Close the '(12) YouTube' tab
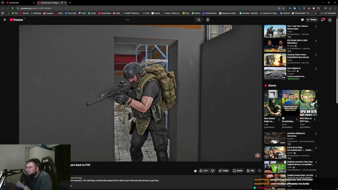The width and height of the screenshot is (338, 190). (34, 3)
